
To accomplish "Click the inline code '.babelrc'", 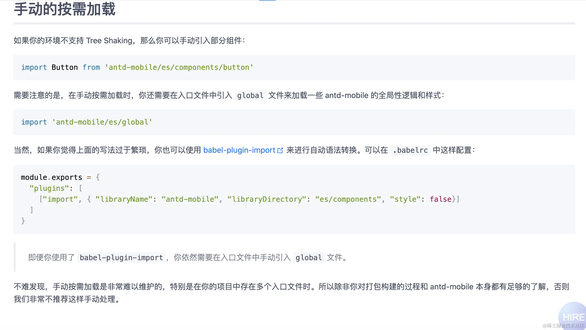I will [410, 150].
